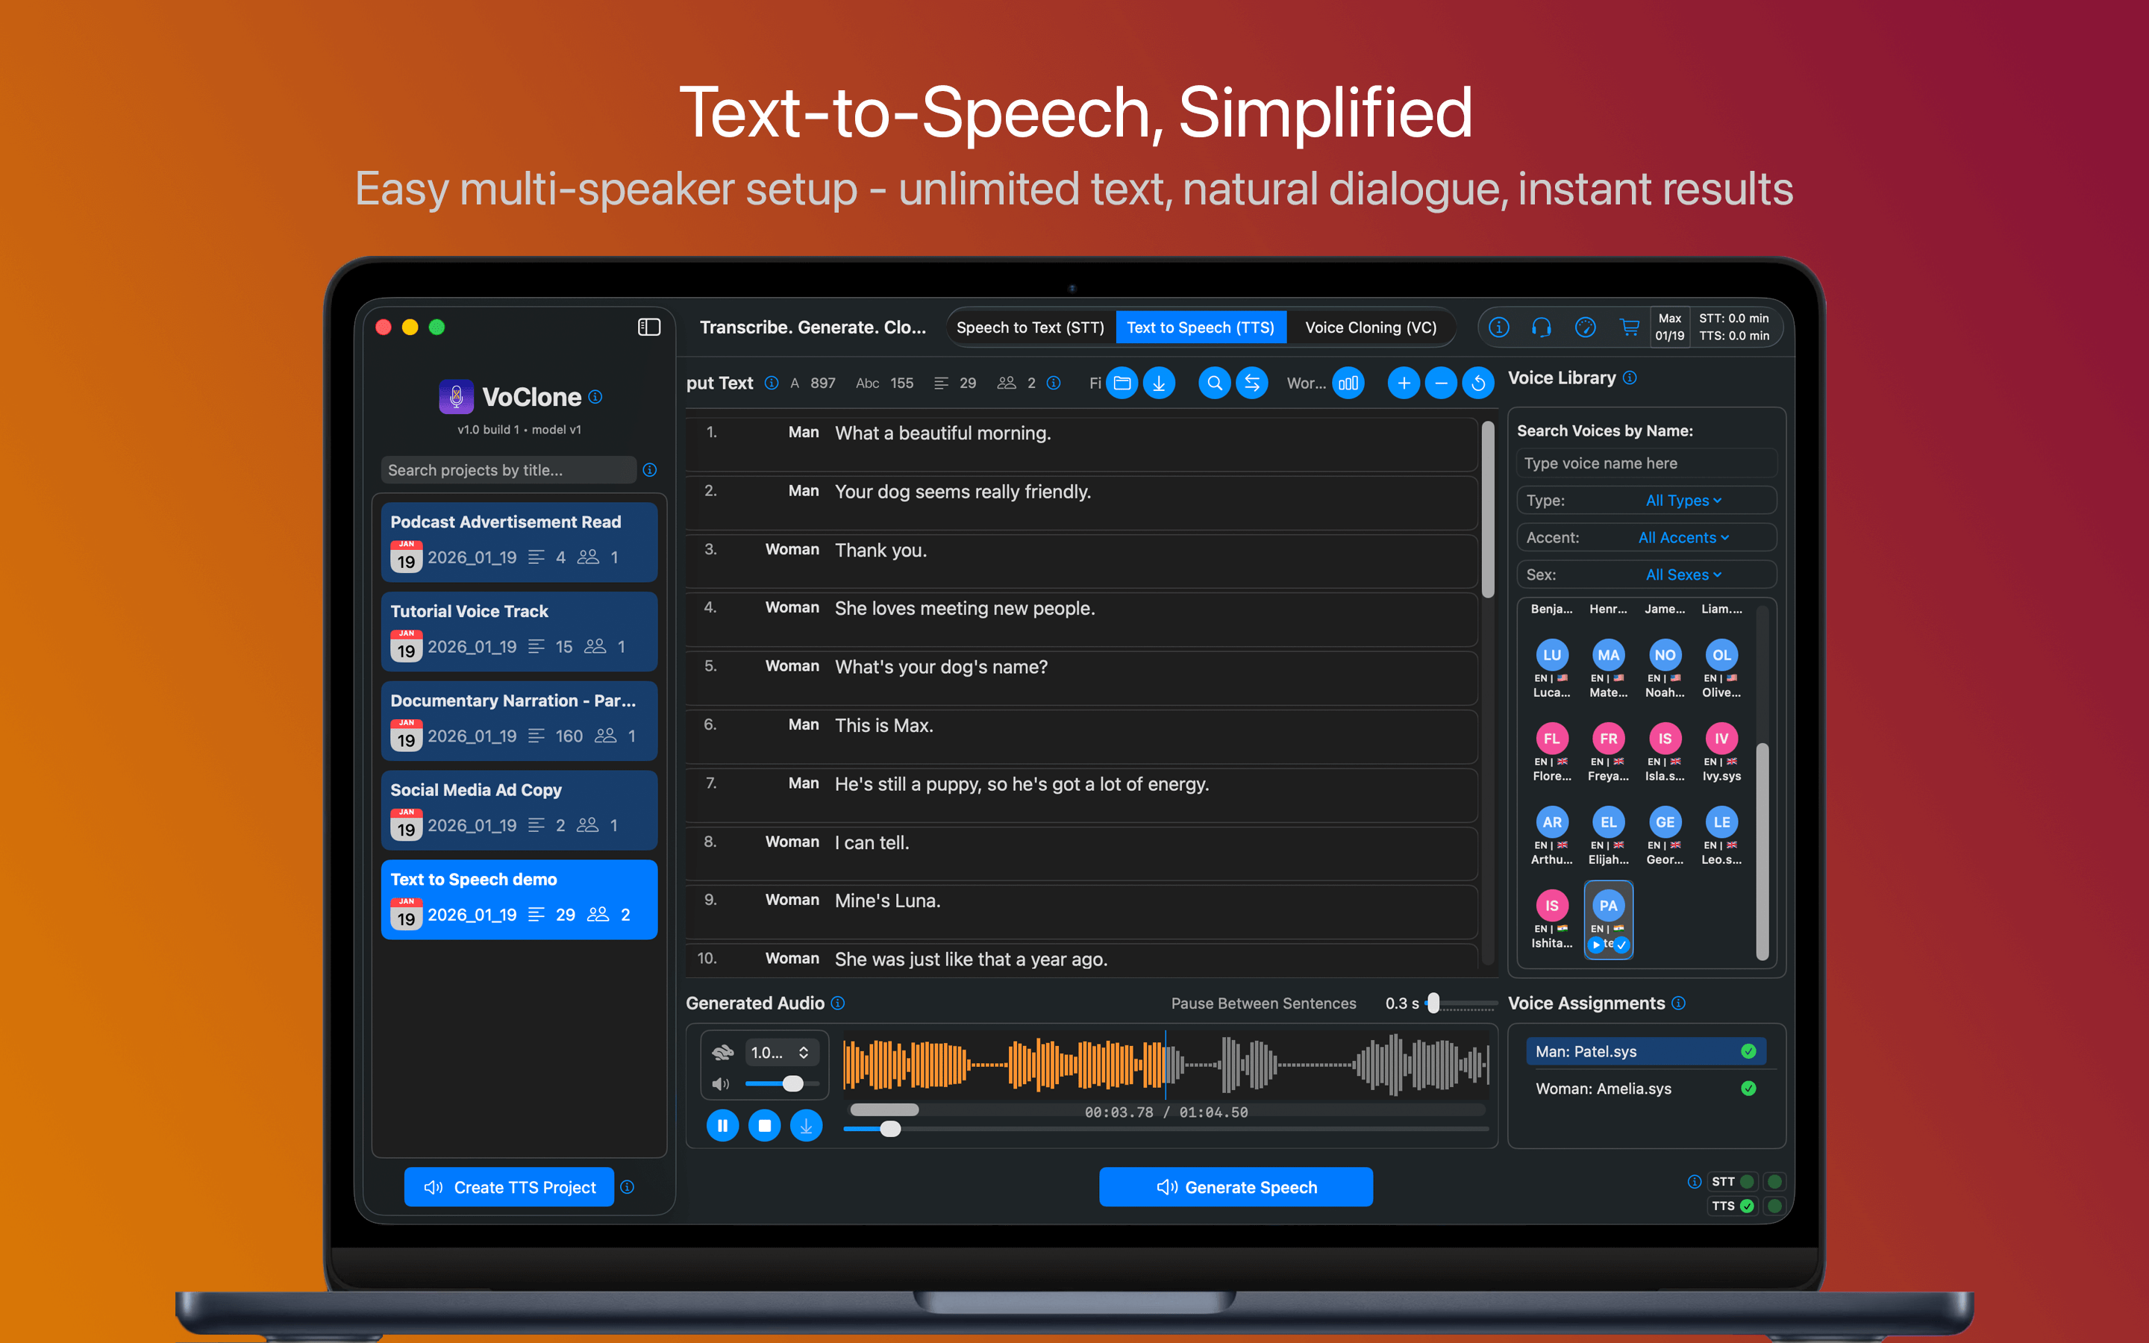Click the search magnifier icon in toolbar
Image resolution: width=2149 pixels, height=1343 pixels.
coord(1214,383)
